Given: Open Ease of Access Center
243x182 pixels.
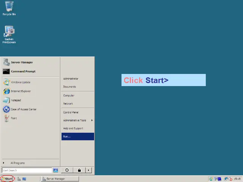Looking at the screenshot, I should (24, 109).
